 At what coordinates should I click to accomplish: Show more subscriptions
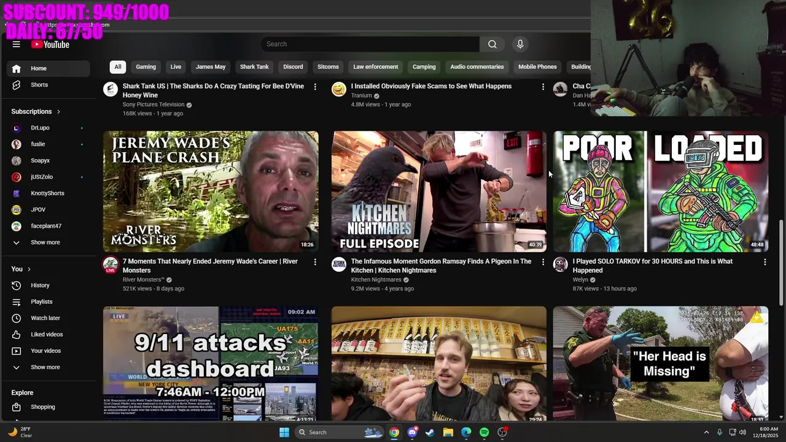[x=49, y=242]
